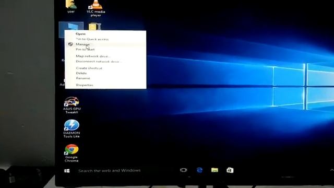The width and height of the screenshot is (334, 188).
Task: Open Google Chrome desktop shortcut
Action: [71, 153]
